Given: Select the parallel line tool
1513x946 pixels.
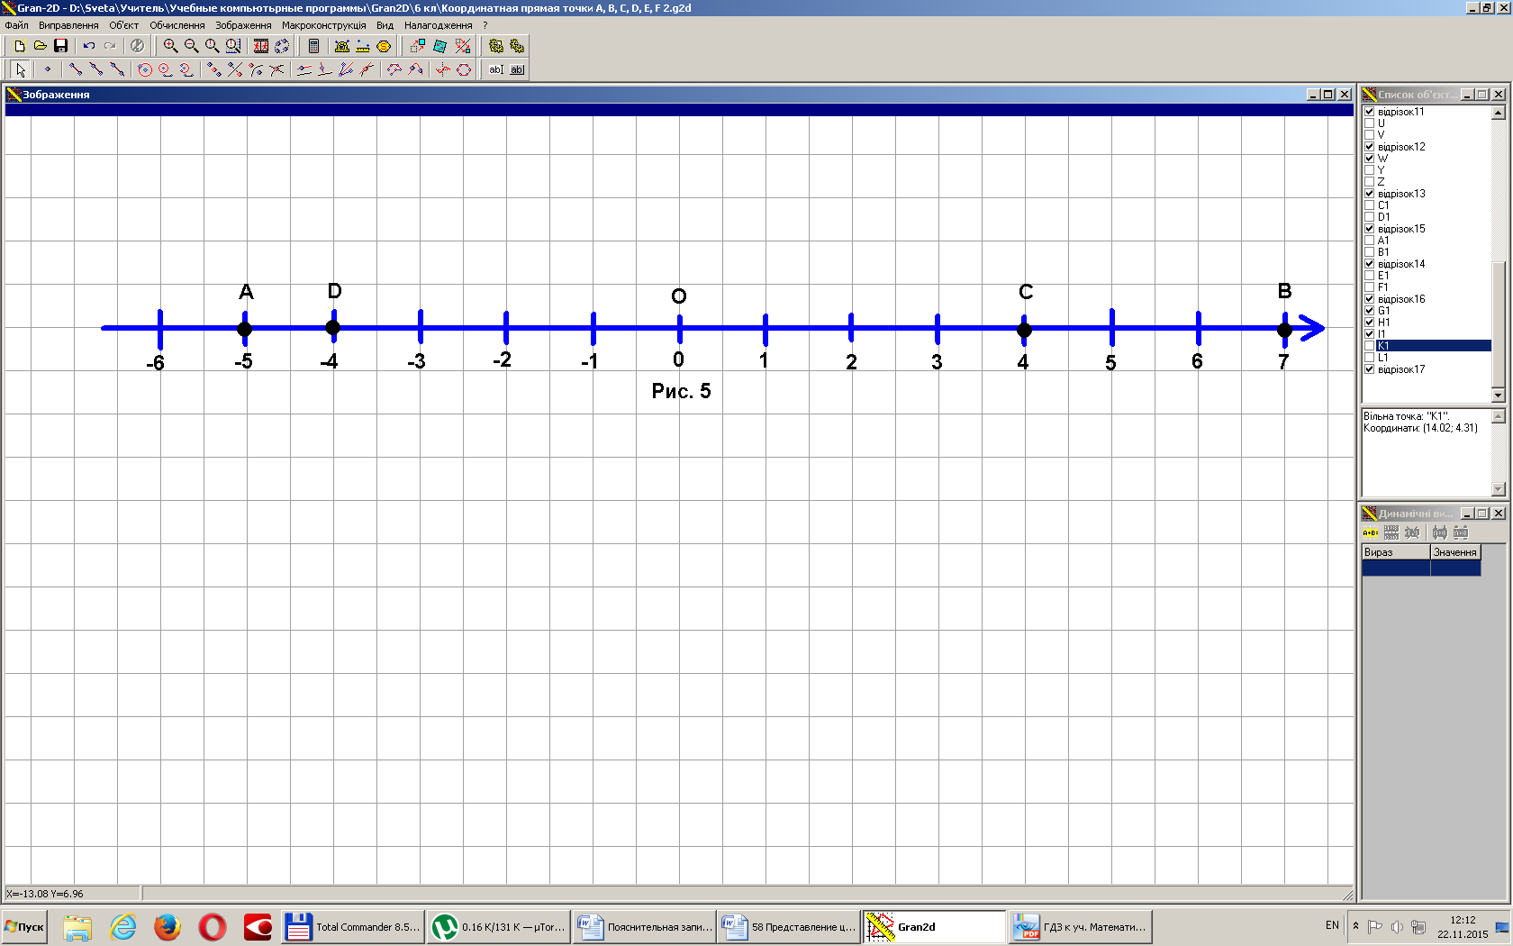Looking at the screenshot, I should 304,69.
